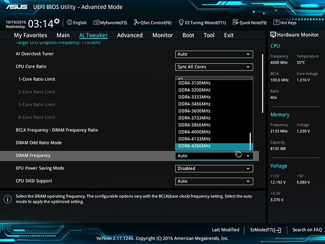Switch to the My Favorites tab

click(30, 35)
